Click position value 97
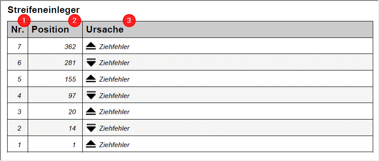The height and width of the screenshot is (161, 379). (72, 96)
